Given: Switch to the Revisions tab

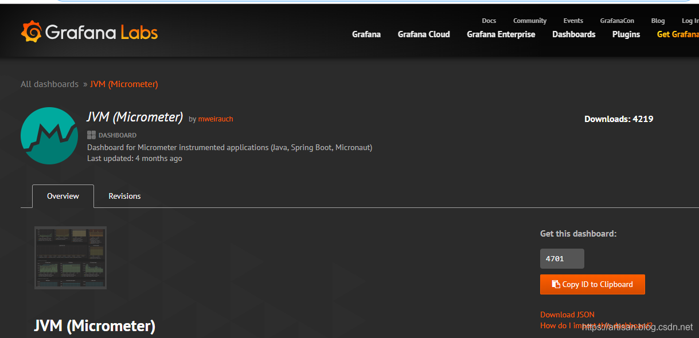Looking at the screenshot, I should (124, 196).
